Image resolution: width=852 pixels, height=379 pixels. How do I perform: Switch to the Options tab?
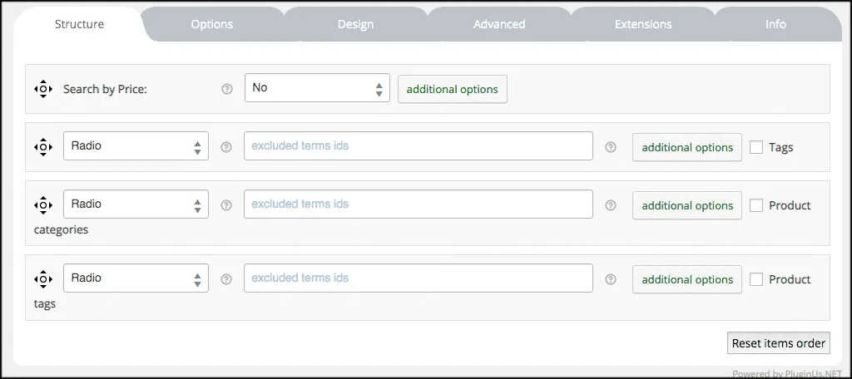(212, 24)
